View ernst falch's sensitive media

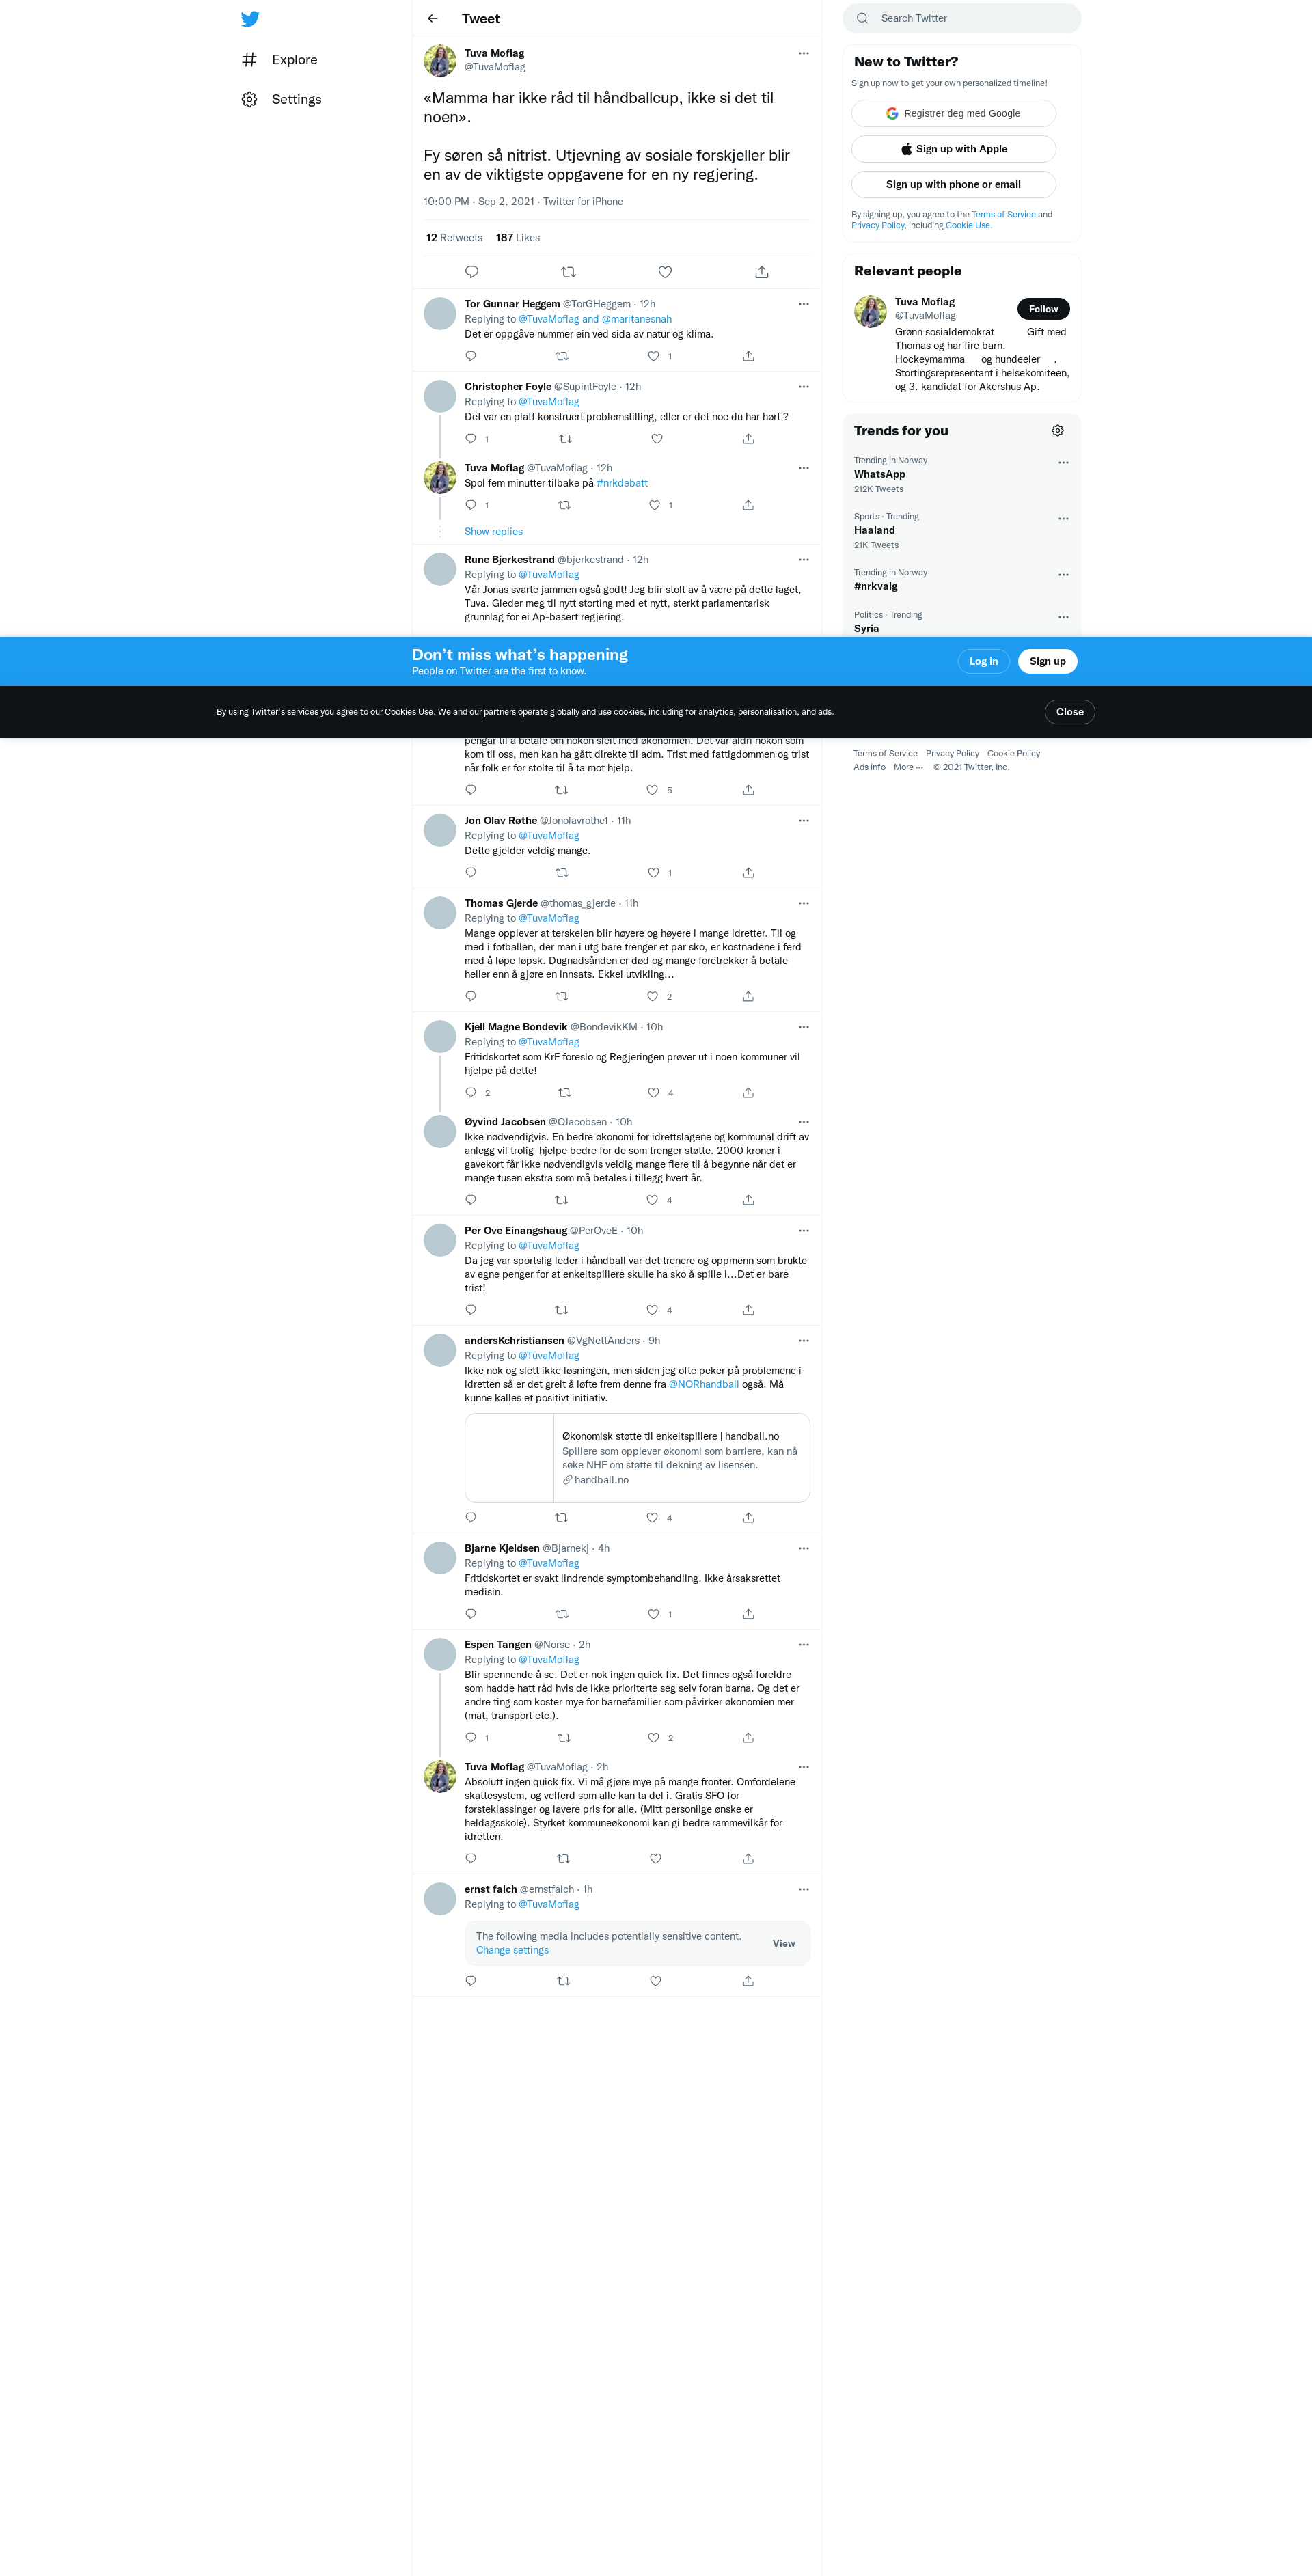click(784, 1944)
